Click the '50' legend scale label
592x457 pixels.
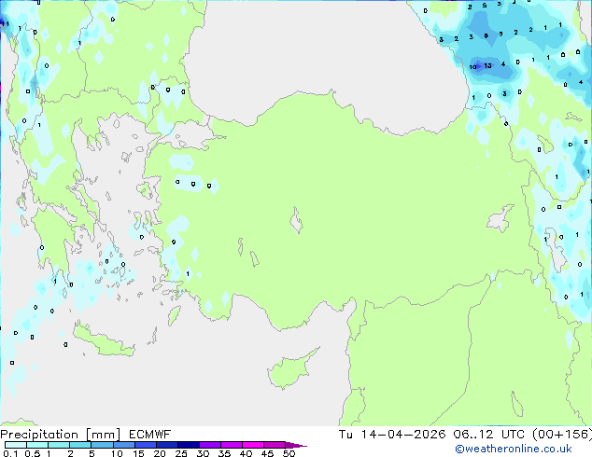[289, 453]
